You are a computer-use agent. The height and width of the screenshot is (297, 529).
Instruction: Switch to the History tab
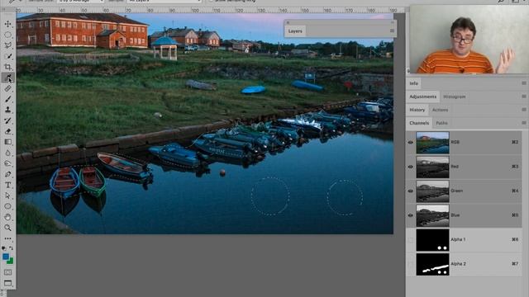[417, 110]
